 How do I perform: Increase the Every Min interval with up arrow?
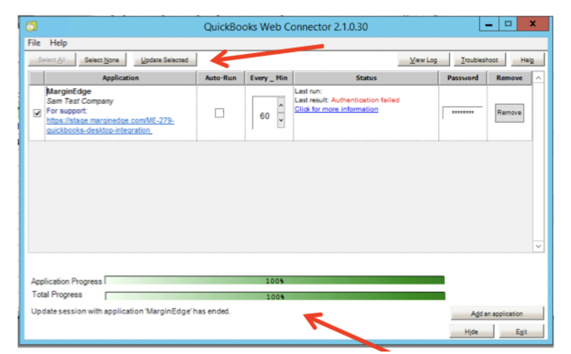click(281, 105)
